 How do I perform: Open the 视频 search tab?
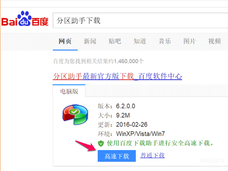(x=214, y=41)
